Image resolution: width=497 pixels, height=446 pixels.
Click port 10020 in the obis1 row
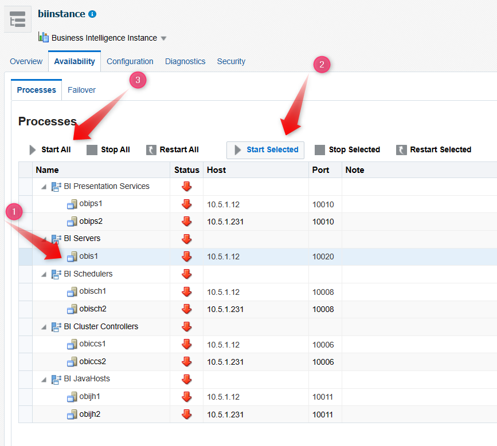(323, 256)
